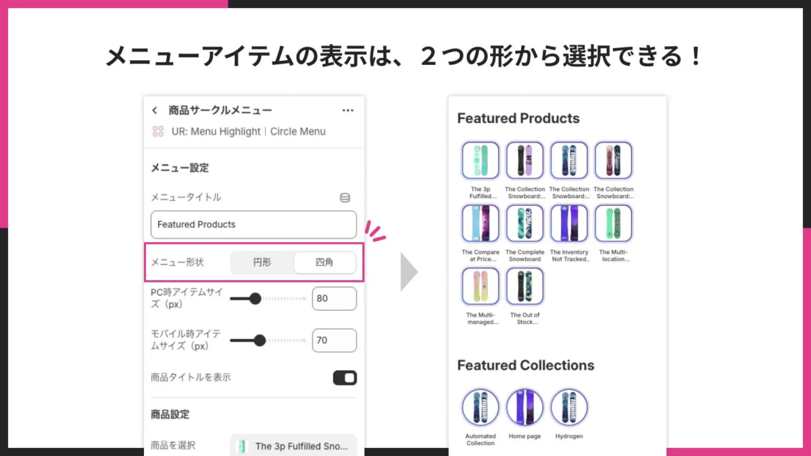
Task: Click the Home page collection icon
Action: [x=524, y=407]
